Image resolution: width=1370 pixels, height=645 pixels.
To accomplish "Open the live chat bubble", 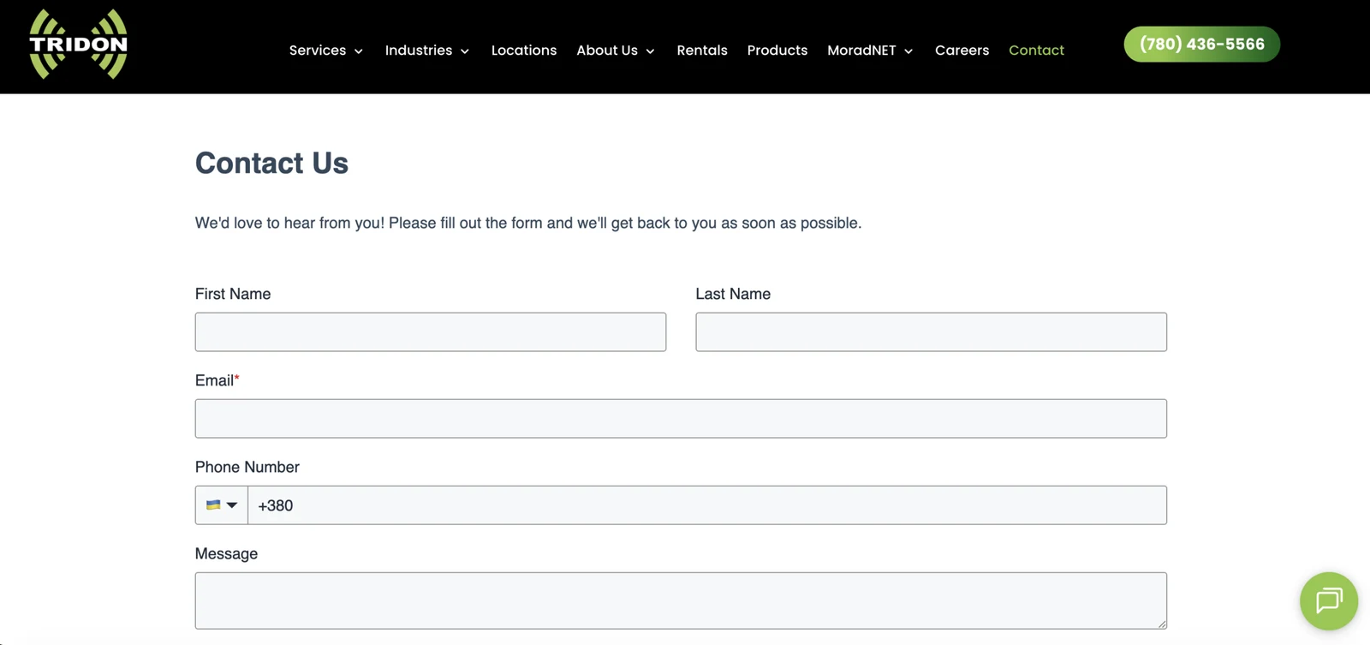I will pyautogui.click(x=1328, y=600).
